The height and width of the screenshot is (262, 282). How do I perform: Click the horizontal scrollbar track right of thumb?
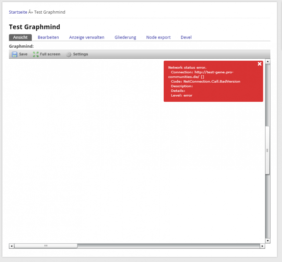(170, 246)
